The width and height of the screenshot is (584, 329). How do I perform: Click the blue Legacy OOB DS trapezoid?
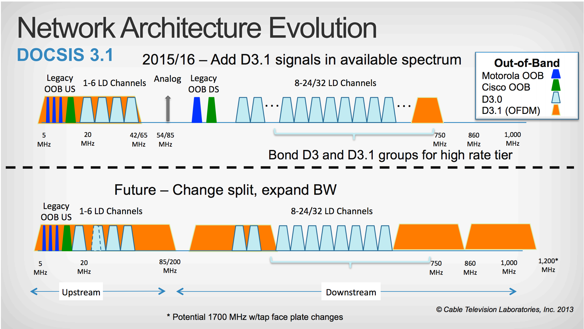[x=197, y=110]
